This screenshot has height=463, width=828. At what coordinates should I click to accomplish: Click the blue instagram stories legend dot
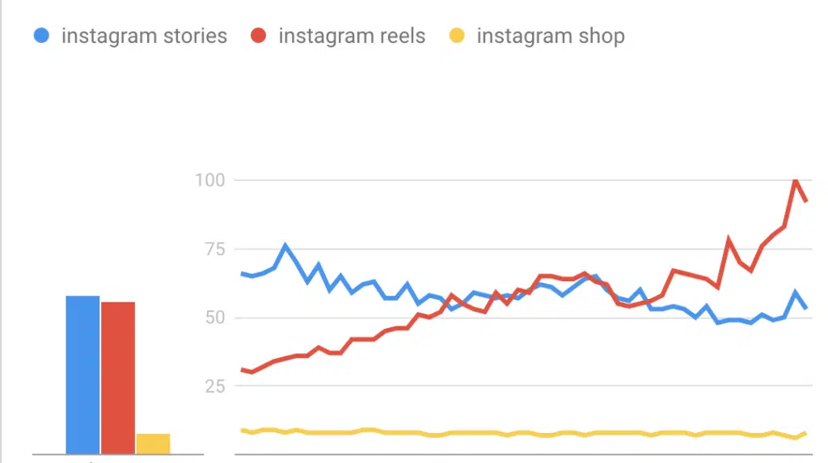(x=41, y=36)
